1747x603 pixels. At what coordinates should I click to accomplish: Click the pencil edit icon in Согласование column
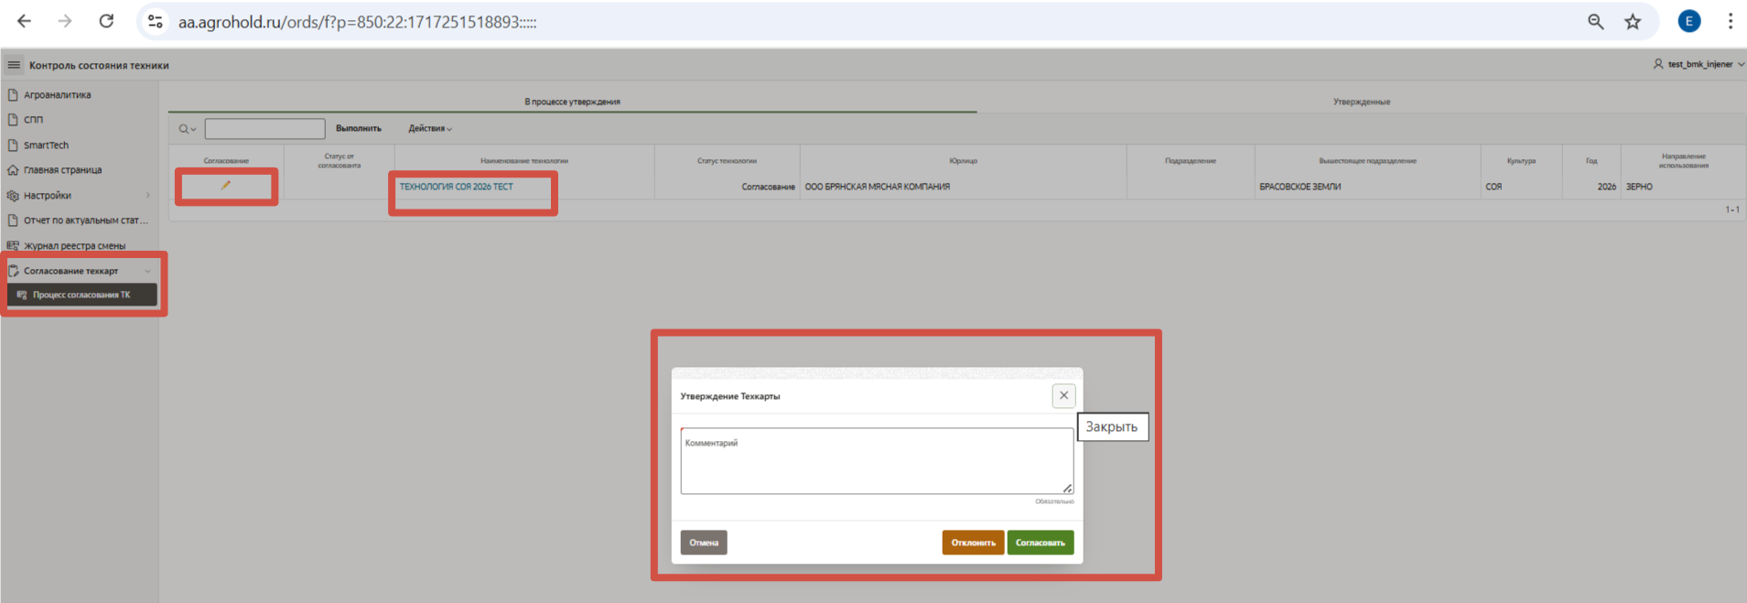(225, 186)
